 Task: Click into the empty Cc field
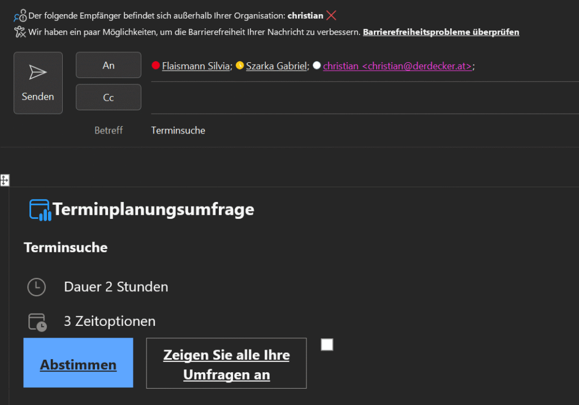tap(362, 98)
